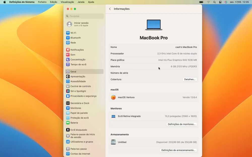Click Disponível: 233,99 GB storage text
The height and width of the screenshot is (157, 252).
[176, 142]
